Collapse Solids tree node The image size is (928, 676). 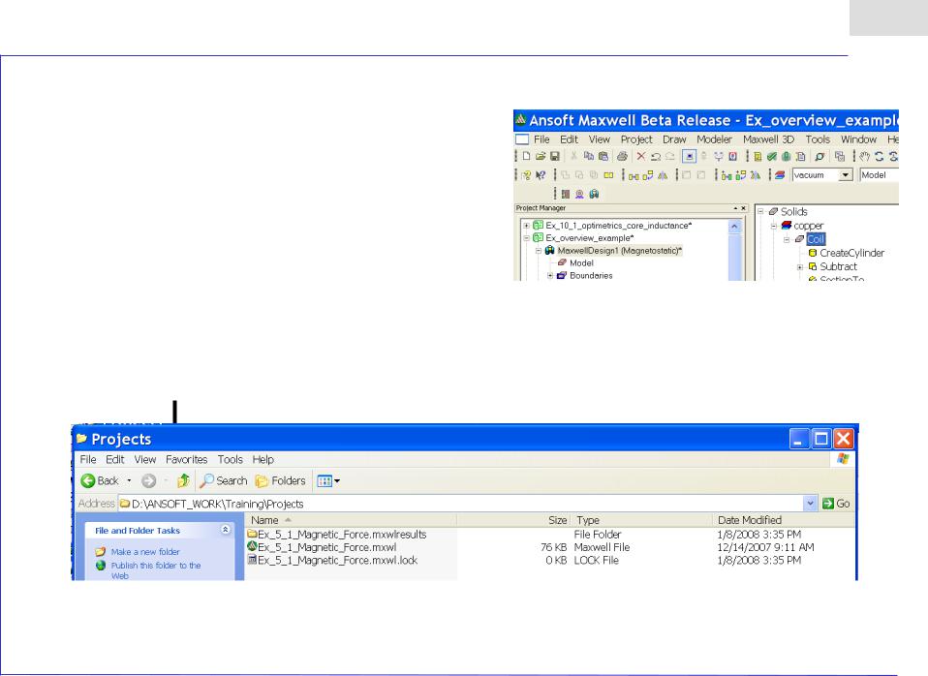761,211
